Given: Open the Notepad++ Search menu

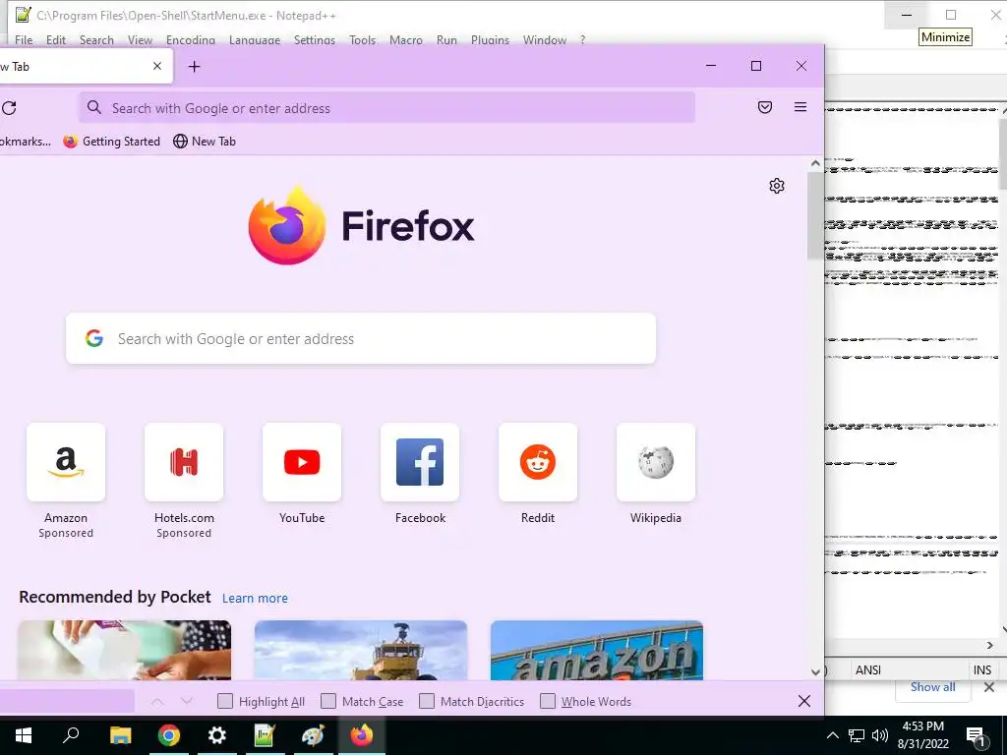Looking at the screenshot, I should (96, 39).
